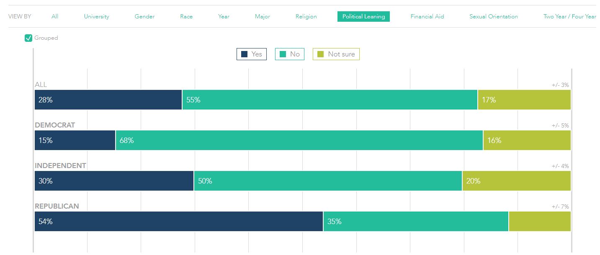
Task: View results by Financial Aid
Action: (x=427, y=17)
